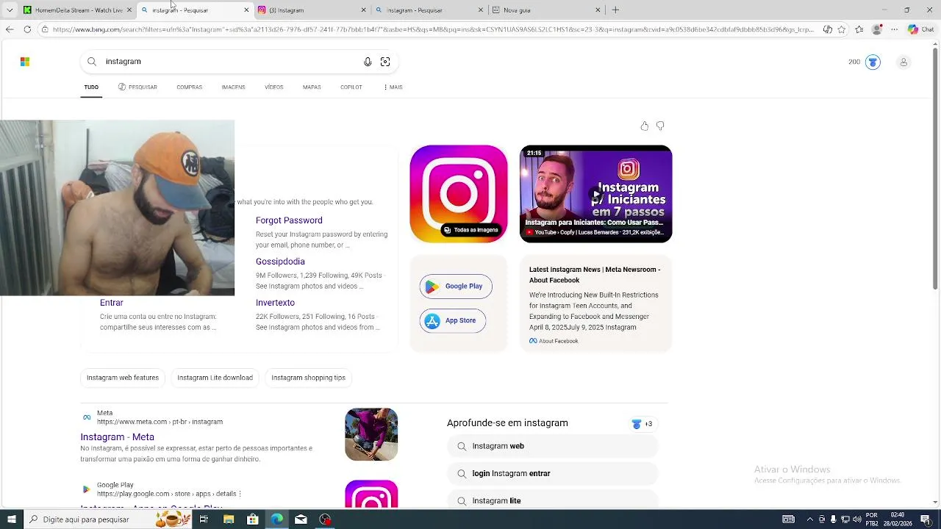
Task: Open Task View on taskbar
Action: (x=204, y=519)
